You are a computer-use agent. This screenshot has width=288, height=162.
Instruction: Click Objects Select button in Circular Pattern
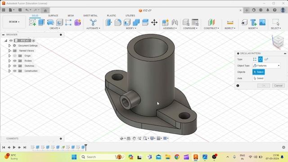coord(259,72)
